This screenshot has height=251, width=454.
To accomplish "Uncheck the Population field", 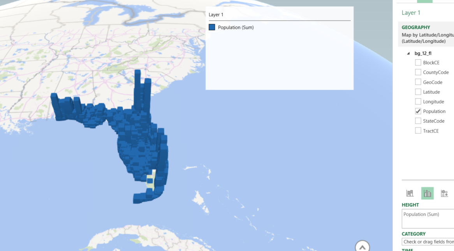I will tap(418, 111).
